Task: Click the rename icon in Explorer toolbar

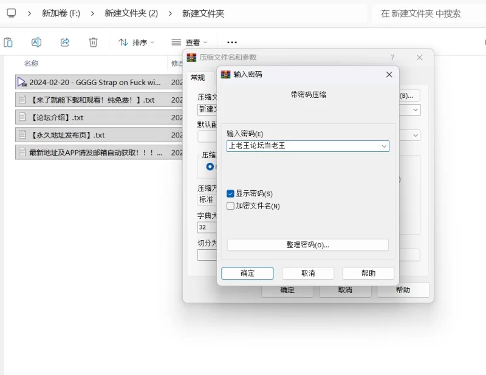Action: click(36, 42)
